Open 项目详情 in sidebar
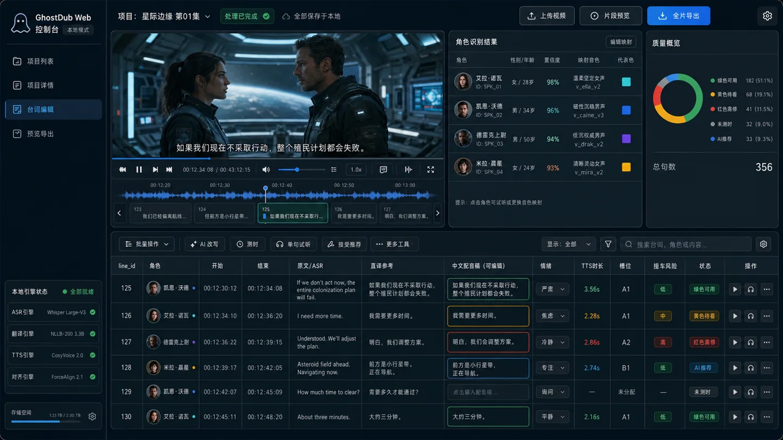783x440 pixels. pos(53,85)
